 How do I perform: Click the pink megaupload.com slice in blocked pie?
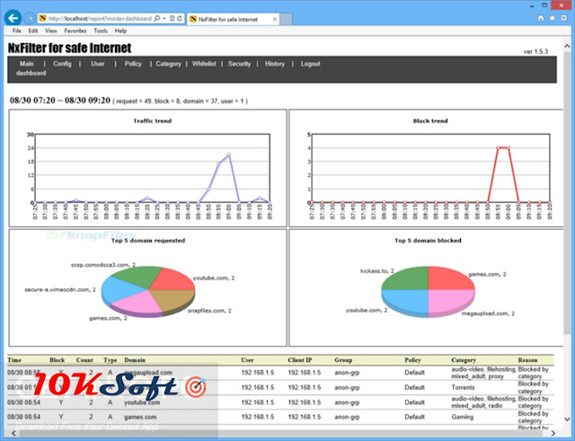[x=449, y=301]
